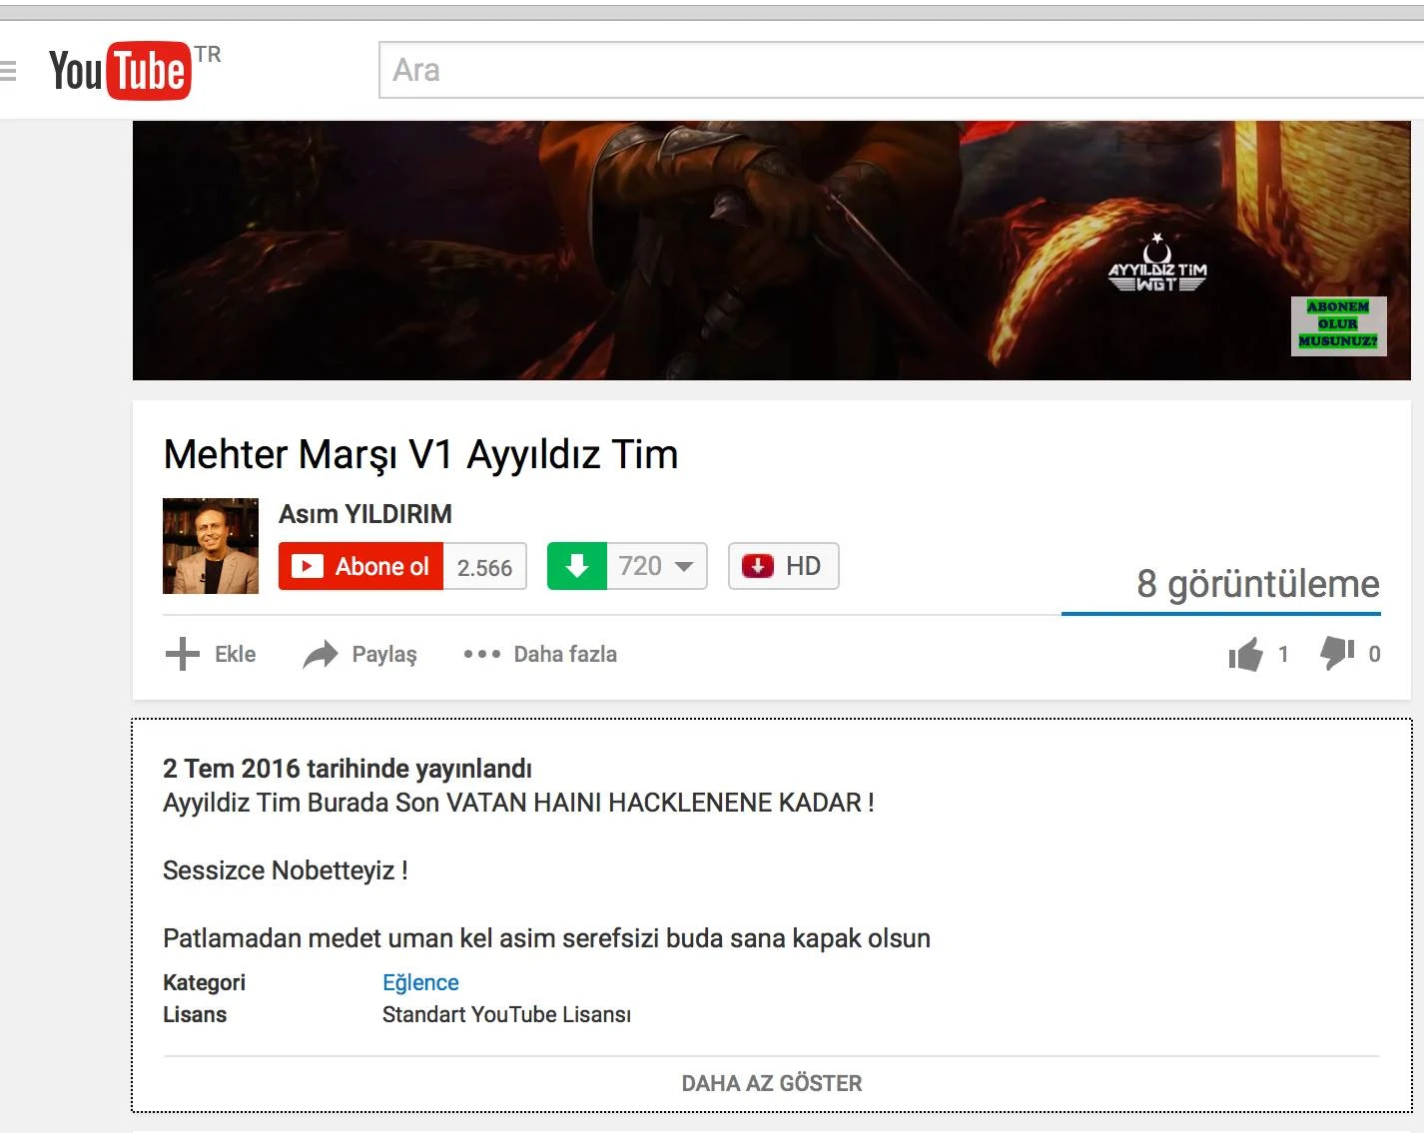Screen dimensions: 1424x1133
Task: Expand the dropdown next to 720
Action: pos(685,565)
